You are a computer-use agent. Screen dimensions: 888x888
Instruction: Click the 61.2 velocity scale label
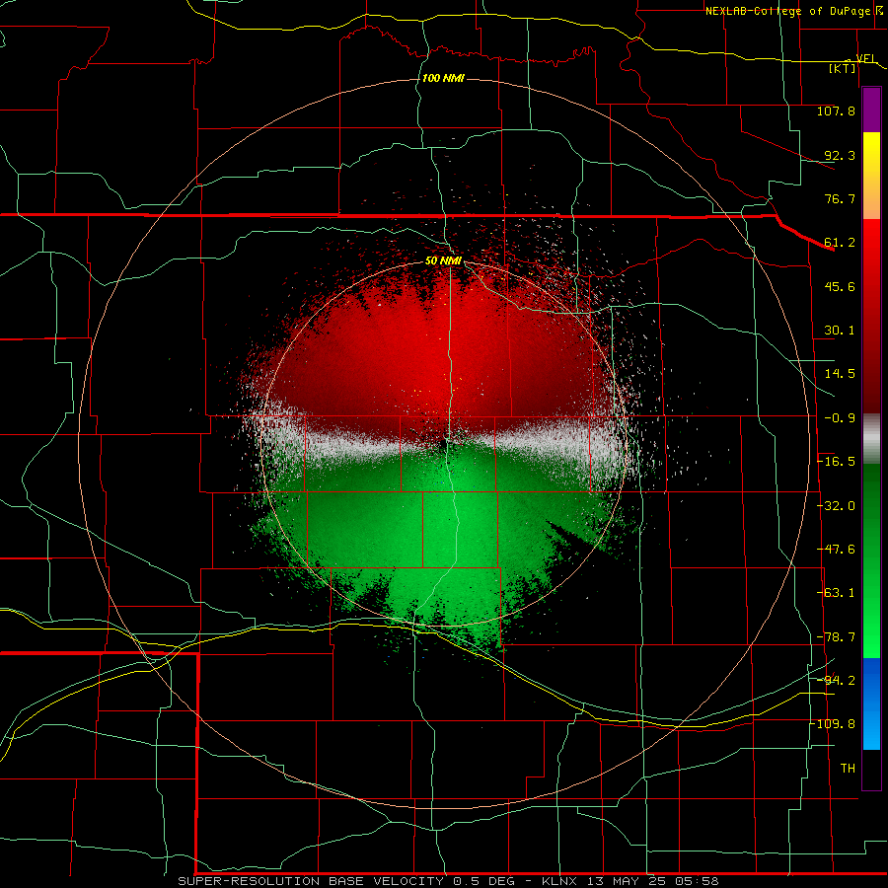(x=840, y=243)
